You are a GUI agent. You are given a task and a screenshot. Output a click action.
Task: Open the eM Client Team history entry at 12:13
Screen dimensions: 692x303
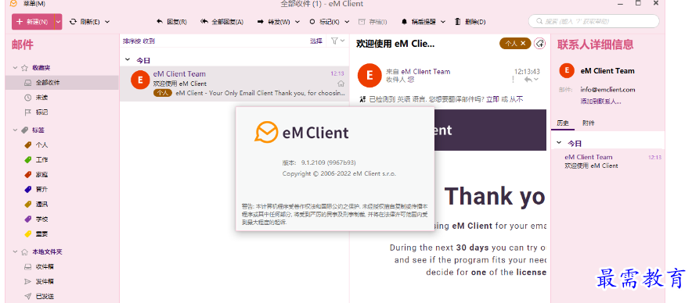tap(608, 161)
